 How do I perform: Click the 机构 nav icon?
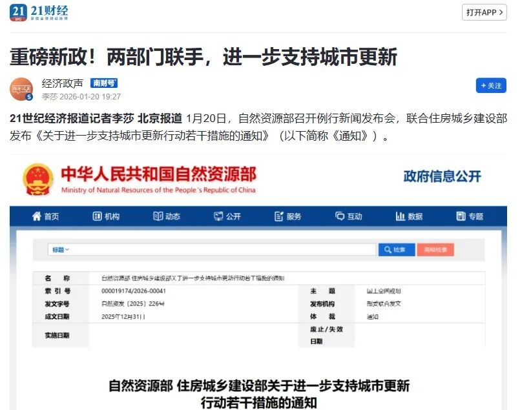97,216
